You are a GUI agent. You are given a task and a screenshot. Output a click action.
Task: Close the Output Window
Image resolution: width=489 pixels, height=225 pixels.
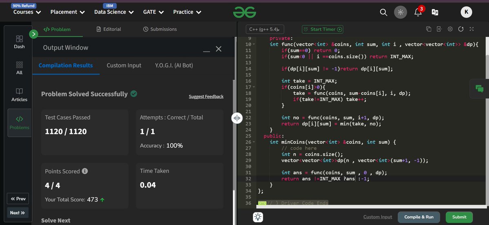click(x=218, y=49)
